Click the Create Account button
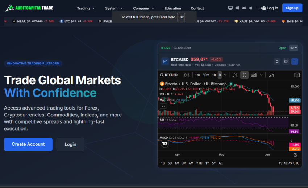Screen dimensions: 308x188 coord(28,144)
